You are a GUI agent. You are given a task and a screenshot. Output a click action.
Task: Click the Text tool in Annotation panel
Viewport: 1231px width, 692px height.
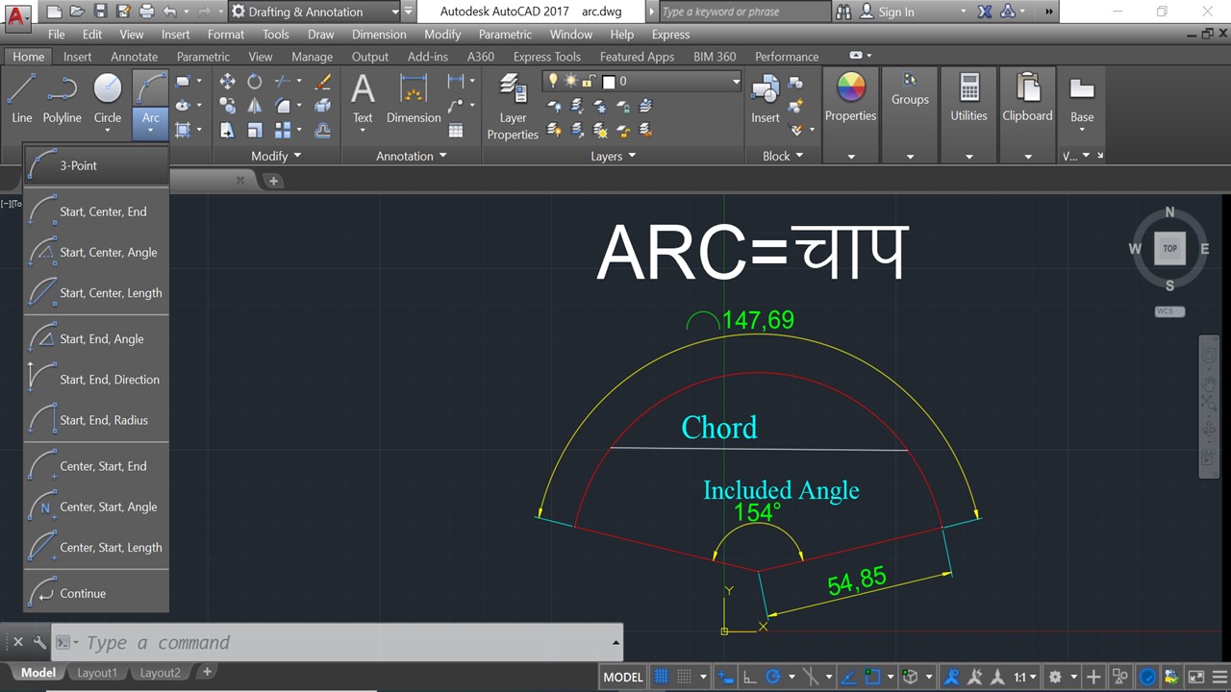point(363,96)
